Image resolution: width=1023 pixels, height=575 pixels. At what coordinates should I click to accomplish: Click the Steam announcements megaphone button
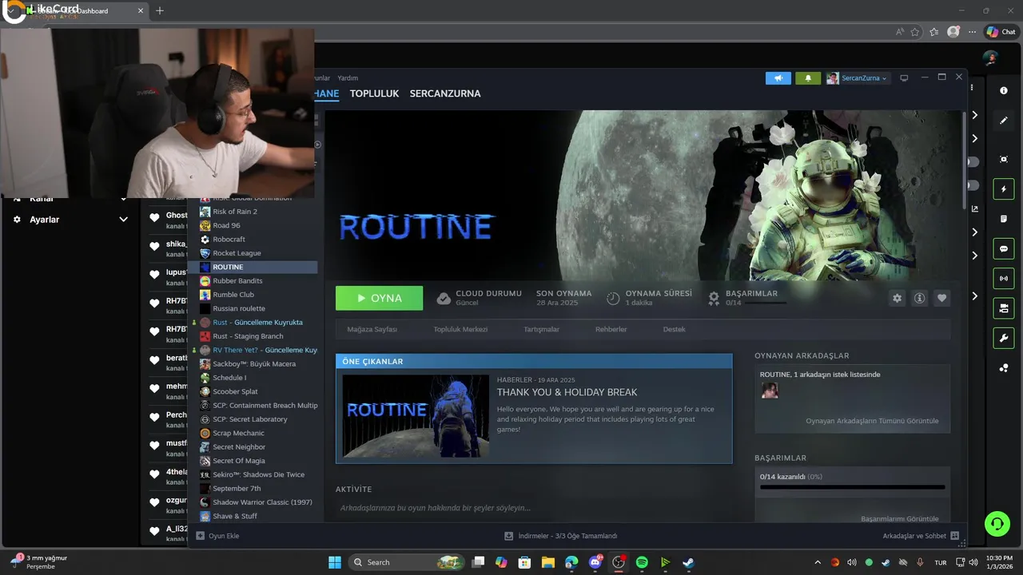click(x=778, y=78)
